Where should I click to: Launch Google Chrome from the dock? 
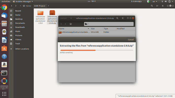tap(4, 7)
